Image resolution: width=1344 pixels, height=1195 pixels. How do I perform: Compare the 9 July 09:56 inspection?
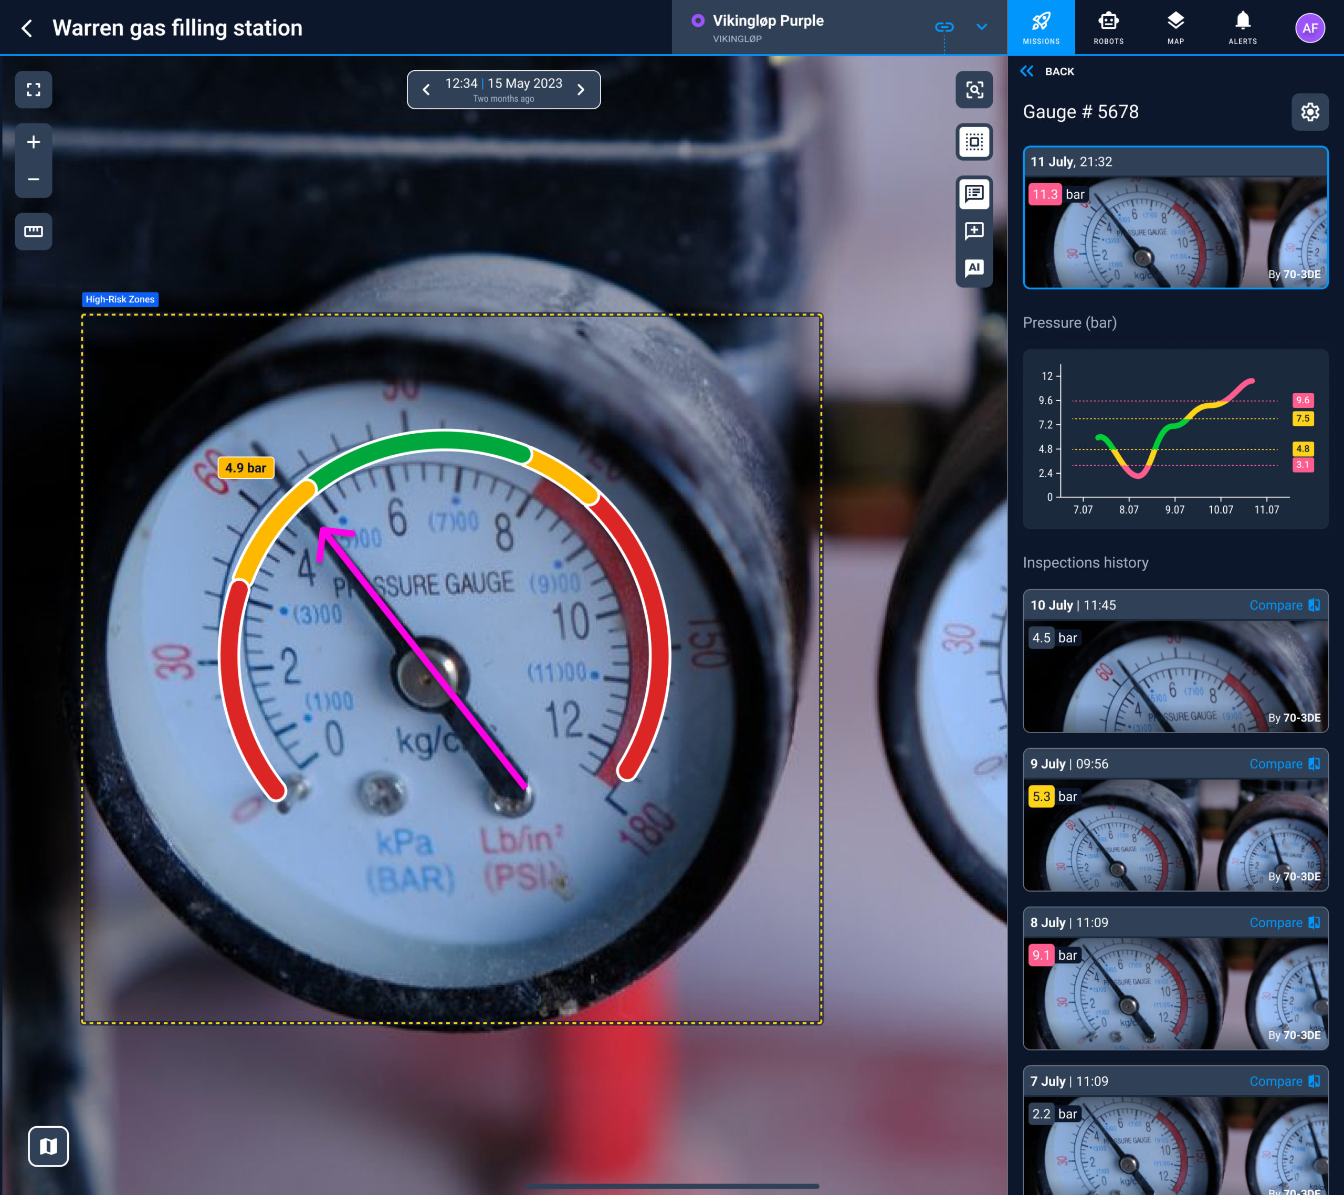(1284, 763)
